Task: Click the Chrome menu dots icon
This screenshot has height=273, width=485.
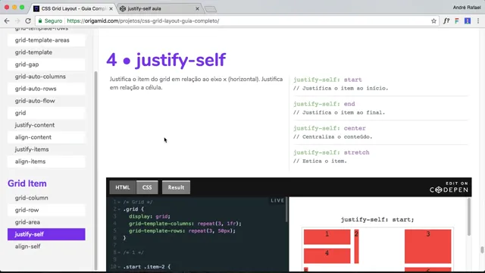Action: (x=478, y=21)
